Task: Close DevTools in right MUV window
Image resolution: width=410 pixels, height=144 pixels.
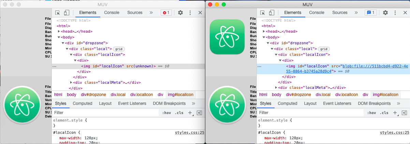Action: (405, 13)
